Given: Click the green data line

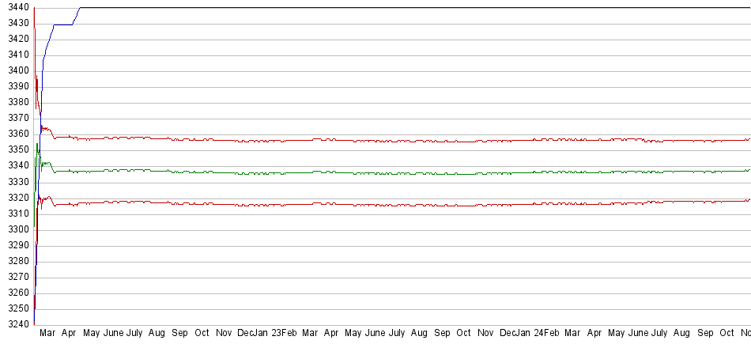Looking at the screenshot, I should (x=395, y=172).
